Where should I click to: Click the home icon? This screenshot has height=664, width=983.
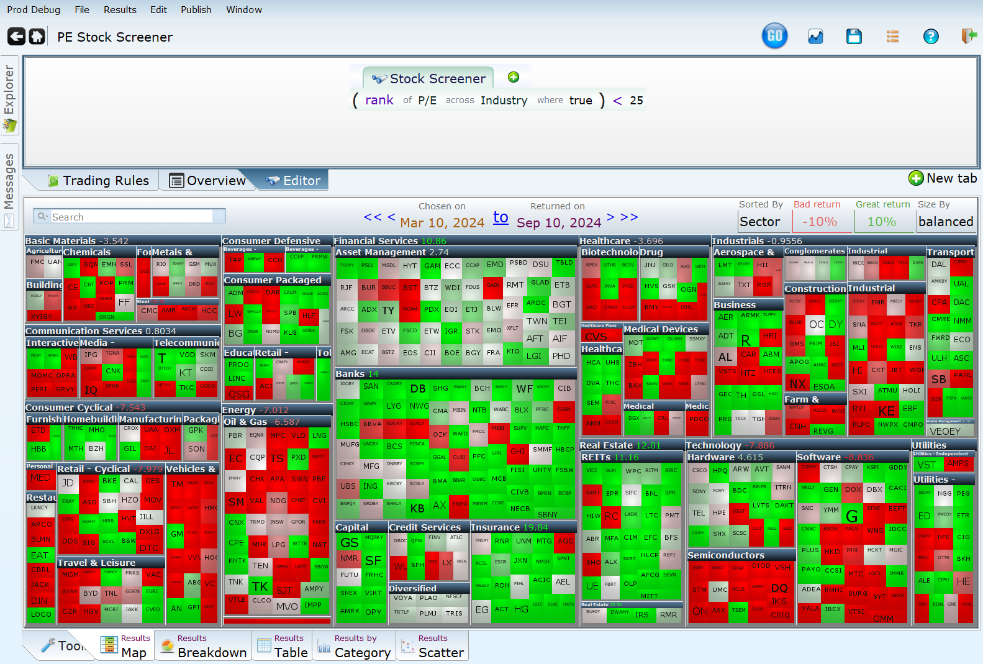click(x=37, y=37)
